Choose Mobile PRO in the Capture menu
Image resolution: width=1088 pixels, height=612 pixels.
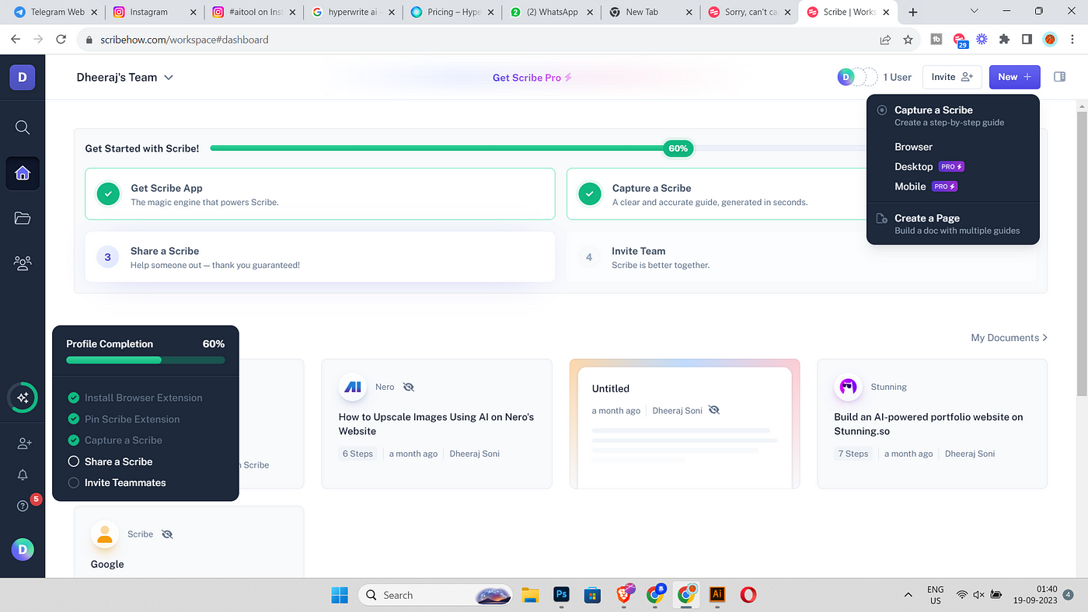tap(926, 186)
